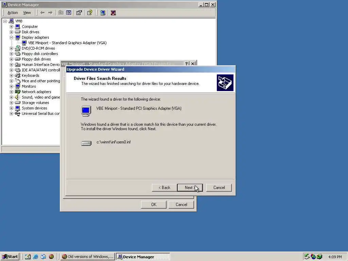Screen dimensions: 348x261
Task: Select the Computer category icon
Action: coord(18,27)
